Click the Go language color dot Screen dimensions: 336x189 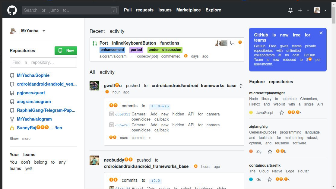251,180
